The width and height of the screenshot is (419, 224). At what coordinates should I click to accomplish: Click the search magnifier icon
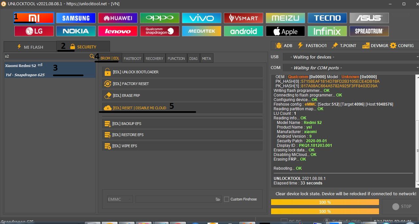click(x=92, y=56)
